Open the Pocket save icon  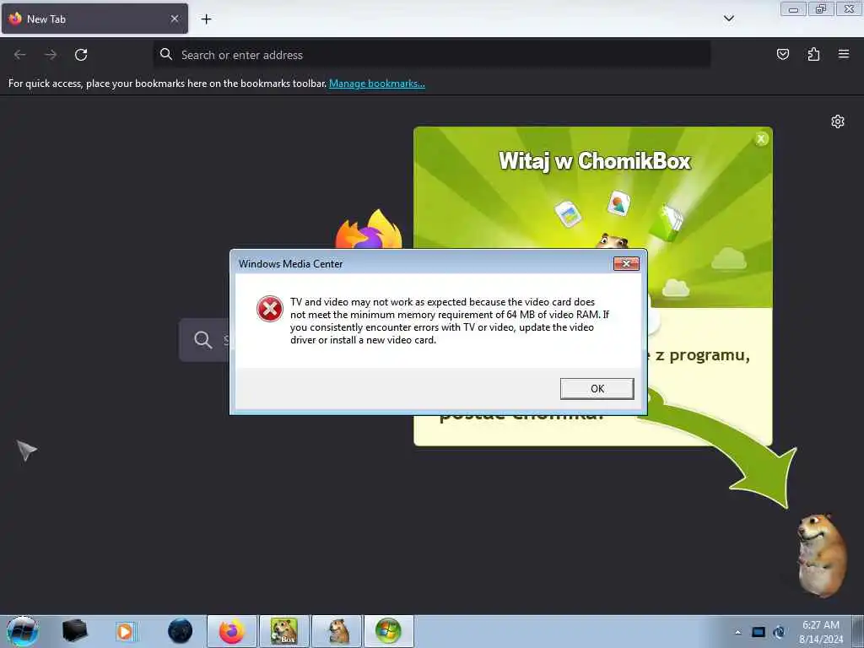click(782, 54)
